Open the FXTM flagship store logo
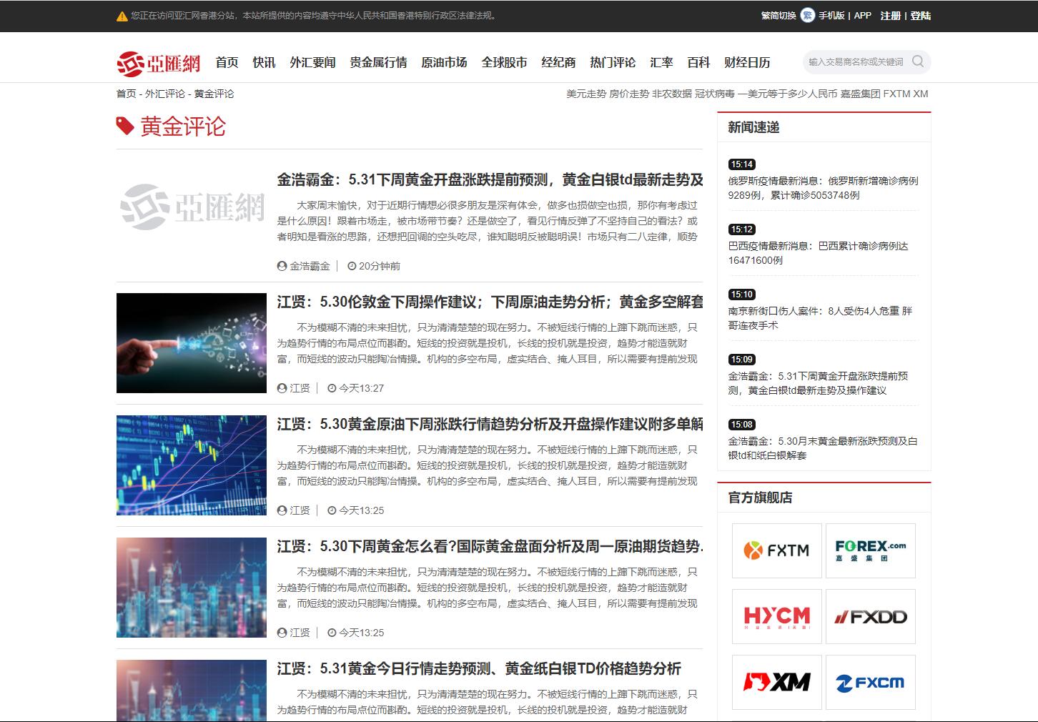The height and width of the screenshot is (722, 1038). 777,550
